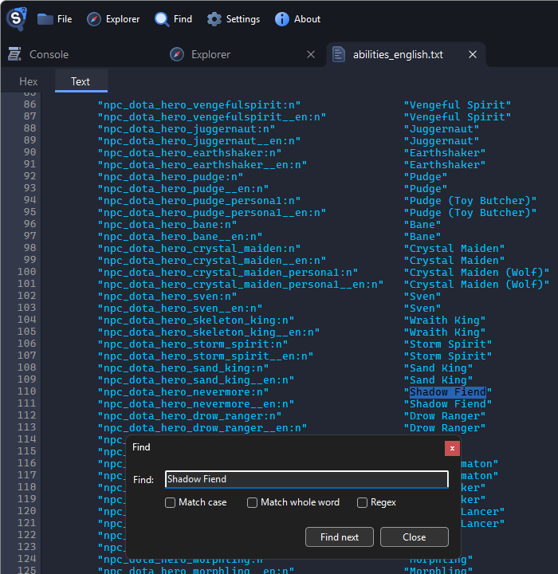This screenshot has width=558, height=574.
Task: Switch to the Explorer tab
Action: (211, 54)
